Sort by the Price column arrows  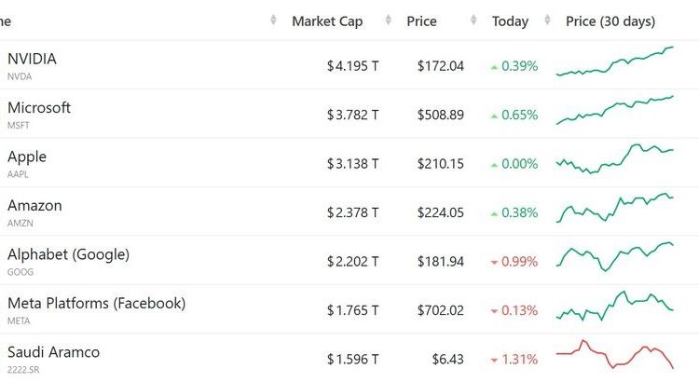[473, 20]
